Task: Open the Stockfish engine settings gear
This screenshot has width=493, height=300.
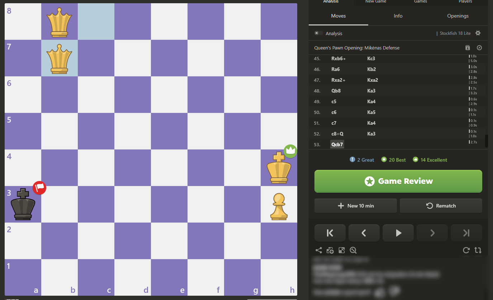Action: pyautogui.click(x=478, y=33)
